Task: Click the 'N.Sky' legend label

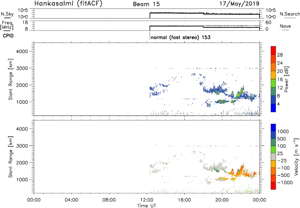Action: pyautogui.click(x=7, y=14)
